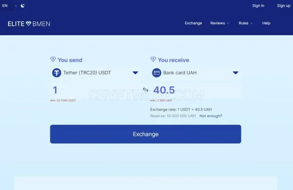Click the Tether USDT coin icon
Viewport: 293px width, 190px height.
57,73
